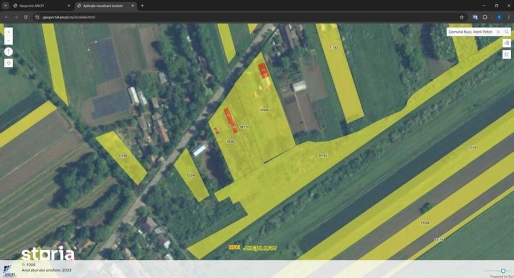Minimize the browser window
514x278 pixels.
[484, 6]
